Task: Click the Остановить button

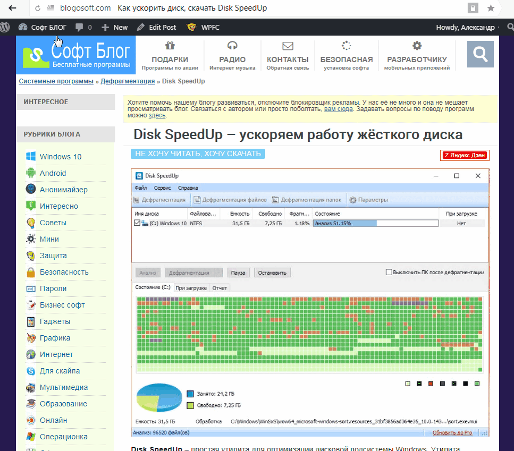Action: point(272,273)
